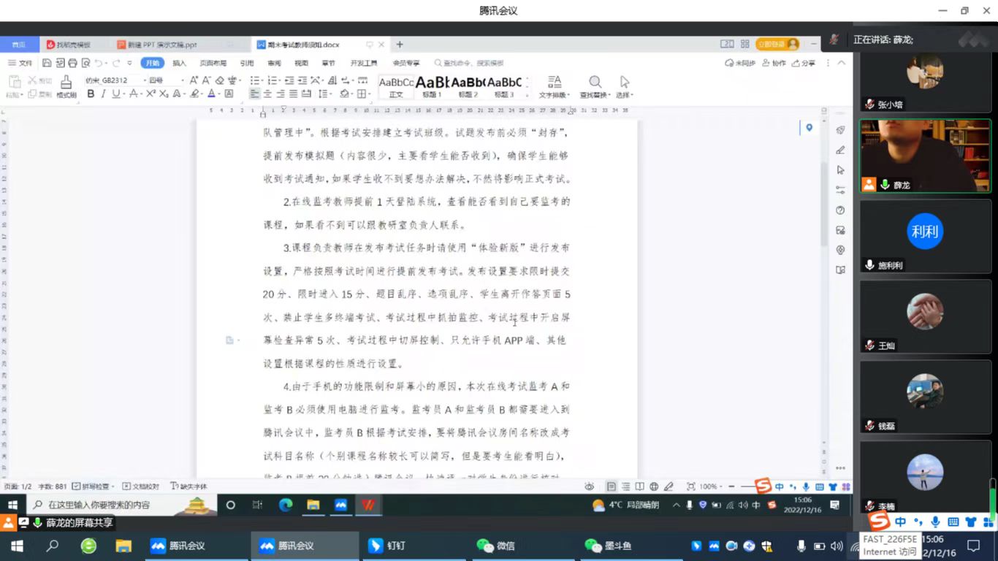Click the save icon in quick access toolbar
The image size is (998, 561).
47,64
